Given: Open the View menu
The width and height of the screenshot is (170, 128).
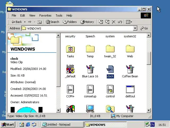Looking at the screenshot, I should click(32, 15).
